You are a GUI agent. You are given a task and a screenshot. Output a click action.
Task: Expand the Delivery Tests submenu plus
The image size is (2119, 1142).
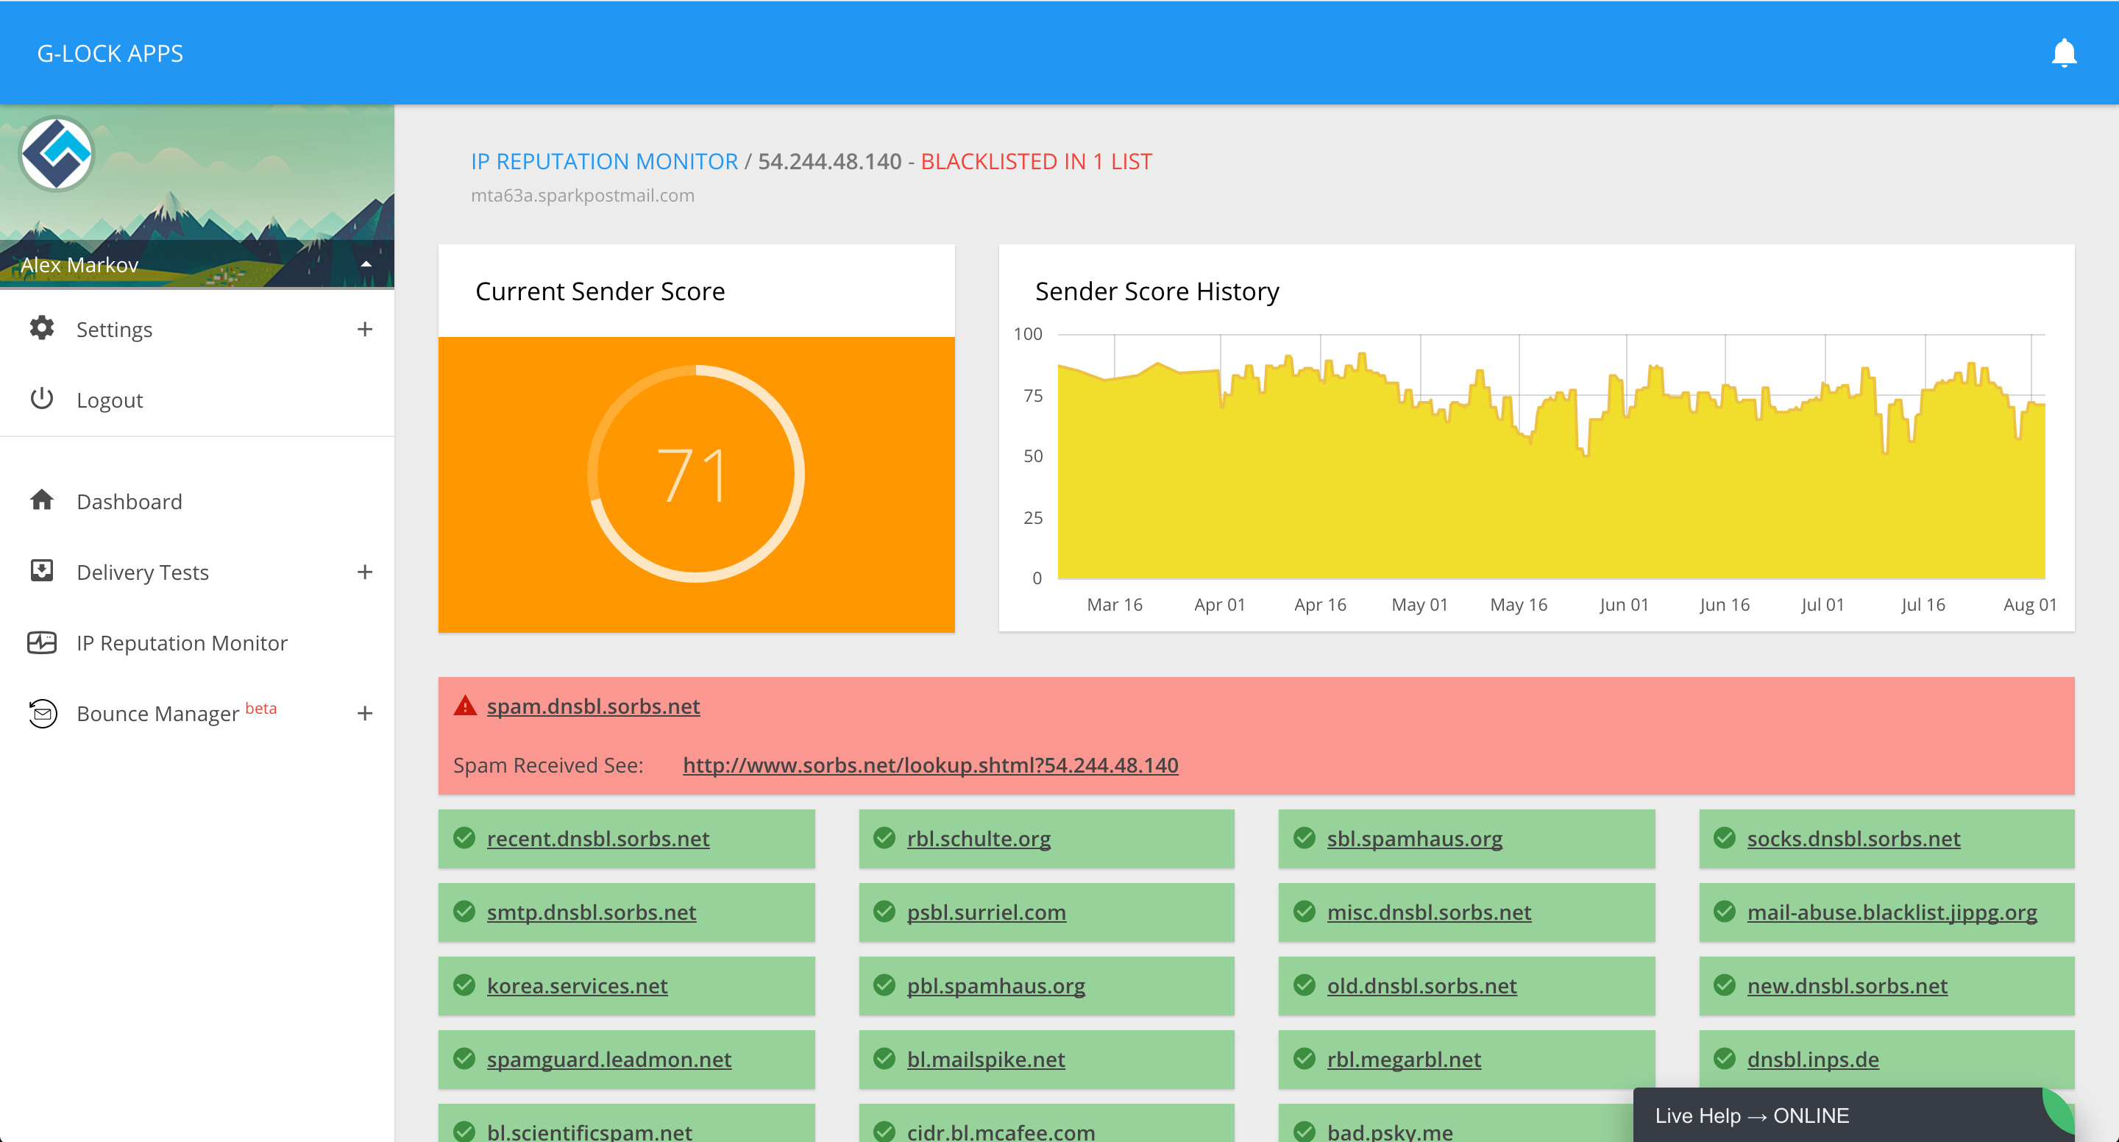pos(364,572)
